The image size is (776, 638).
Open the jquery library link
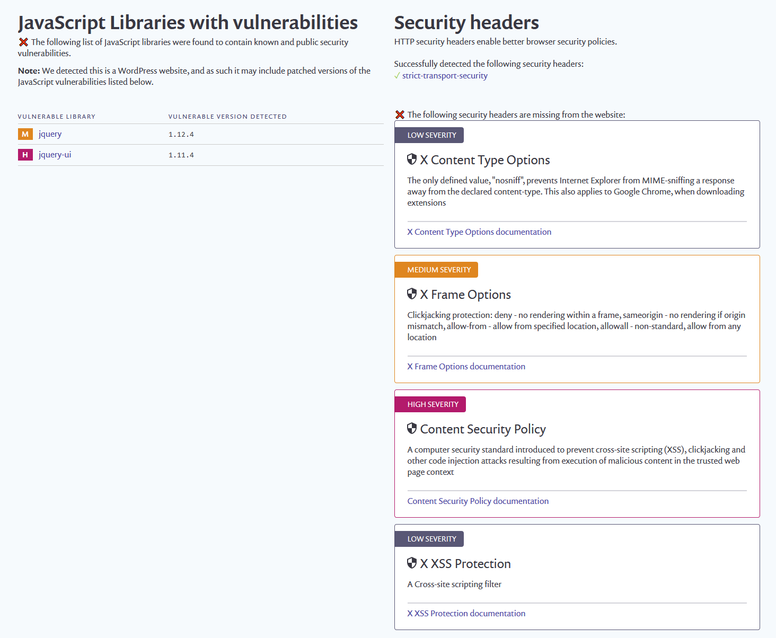coord(50,134)
